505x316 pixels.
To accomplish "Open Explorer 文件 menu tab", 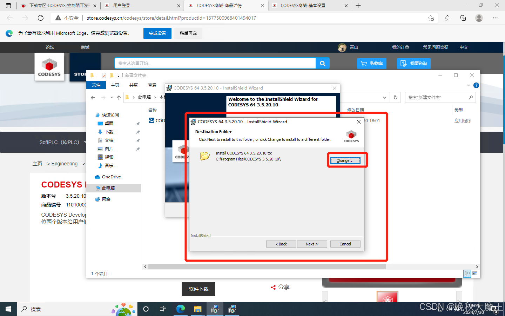I will point(96,85).
